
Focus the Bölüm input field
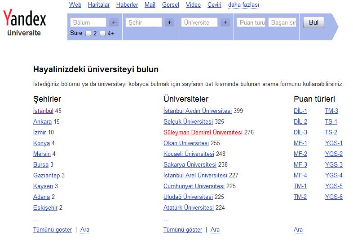click(88, 22)
